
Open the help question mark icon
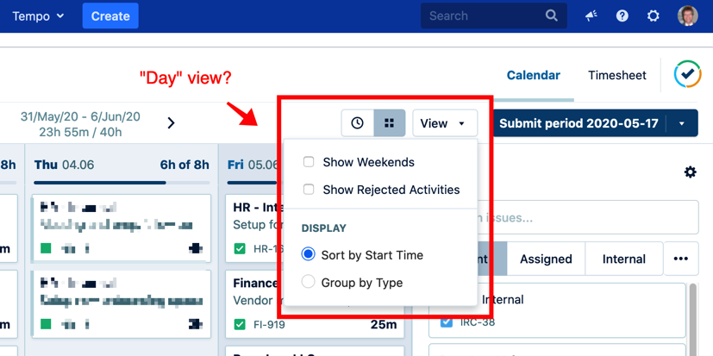[x=622, y=16]
